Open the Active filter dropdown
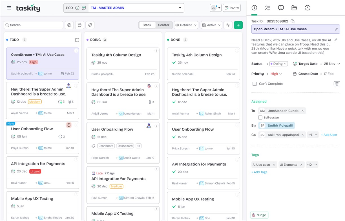The width and height of the screenshot is (345, 221). coord(212,25)
